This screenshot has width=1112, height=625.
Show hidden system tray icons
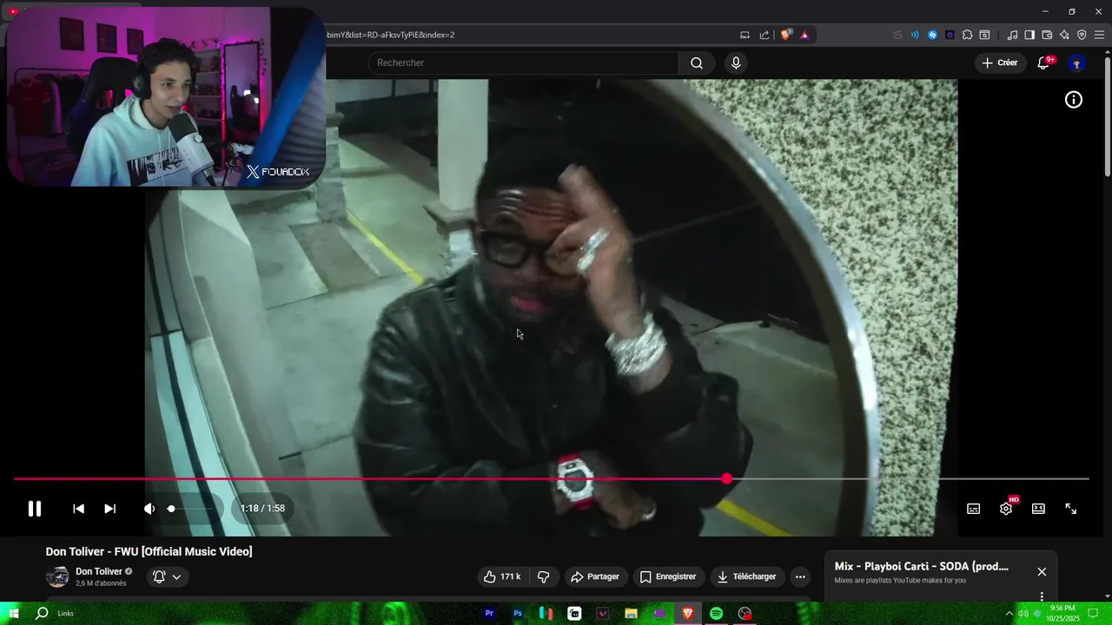click(1009, 614)
